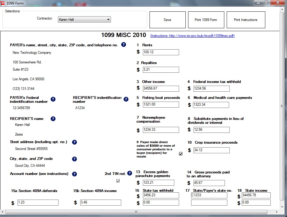The width and height of the screenshot is (287, 217).
Task: Click the Save button
Action: coord(167,20)
